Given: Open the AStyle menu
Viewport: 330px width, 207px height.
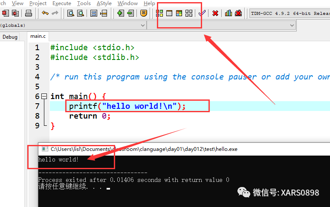Looking at the screenshot, I should 104,3.
